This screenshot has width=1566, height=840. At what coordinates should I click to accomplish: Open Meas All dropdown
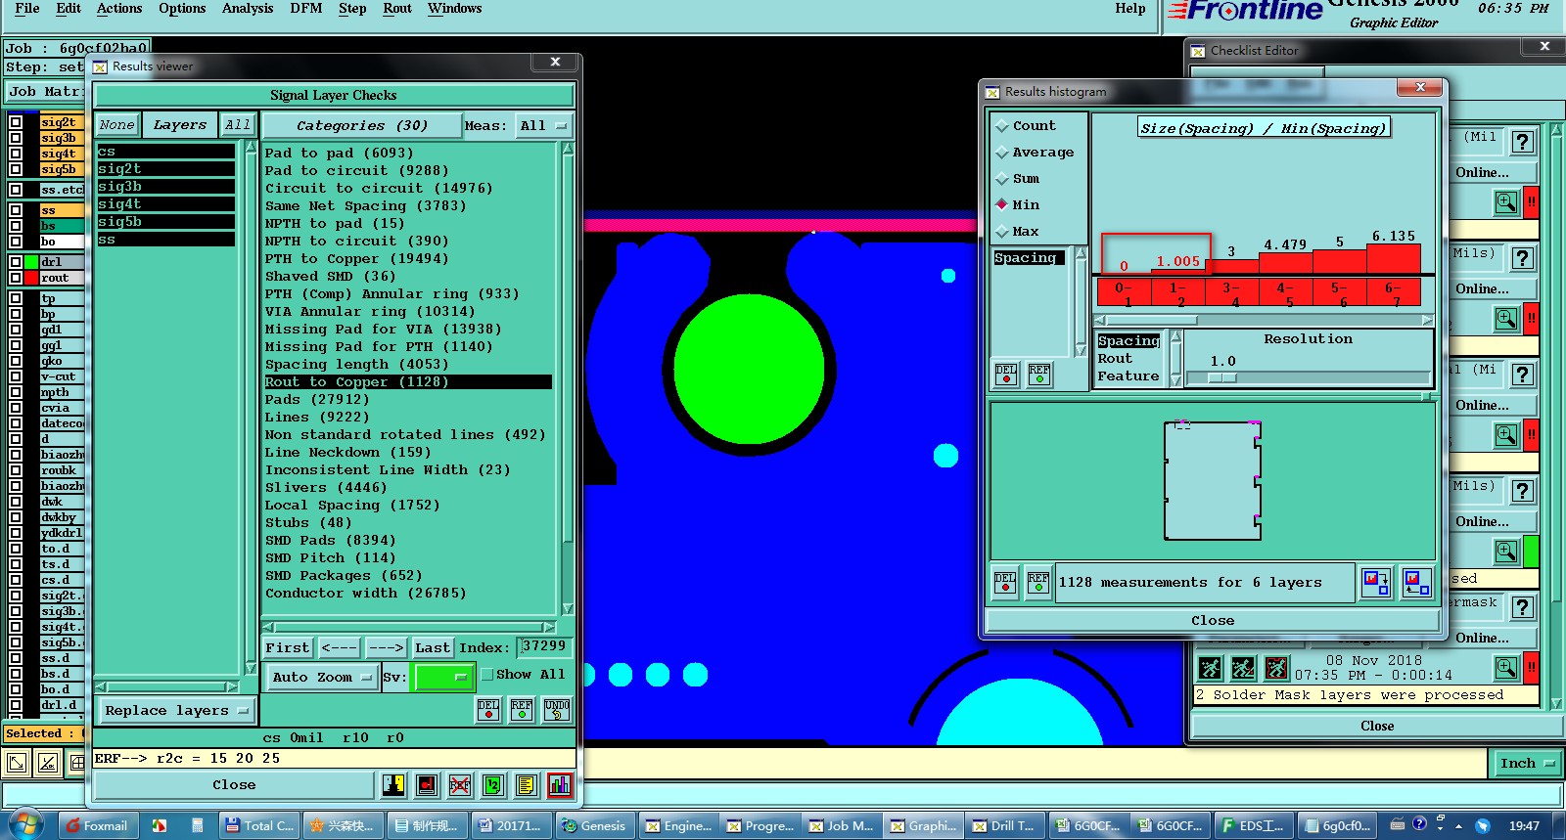tap(543, 125)
